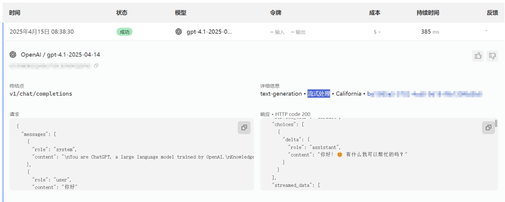Image resolution: width=505 pixels, height=202 pixels.
Task: Click the – 输出 token value
Action: click(x=298, y=32)
